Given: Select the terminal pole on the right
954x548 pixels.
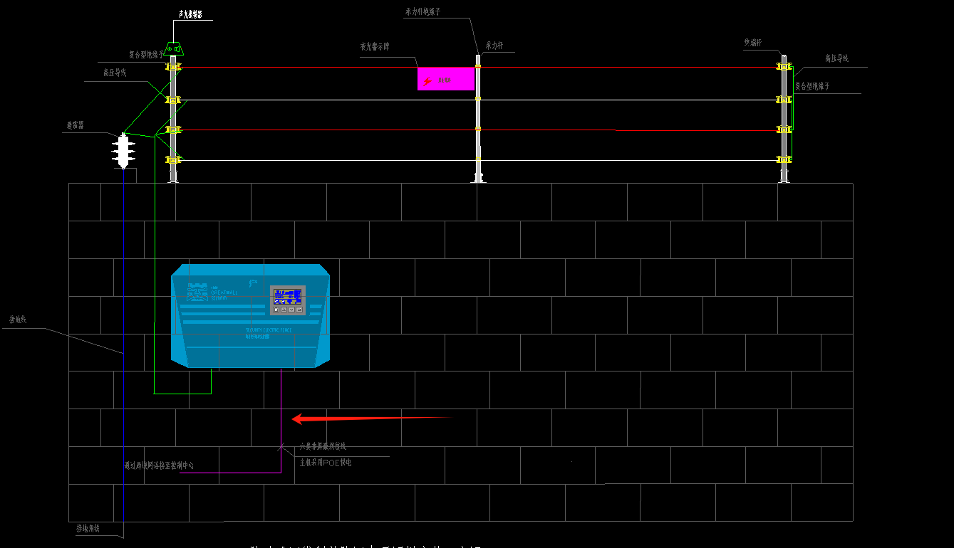Looking at the screenshot, I should (784, 119).
